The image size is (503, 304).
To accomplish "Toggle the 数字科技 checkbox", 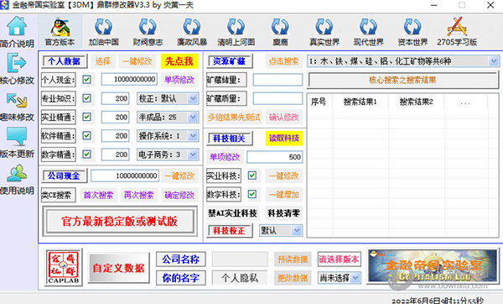I will (x=252, y=194).
